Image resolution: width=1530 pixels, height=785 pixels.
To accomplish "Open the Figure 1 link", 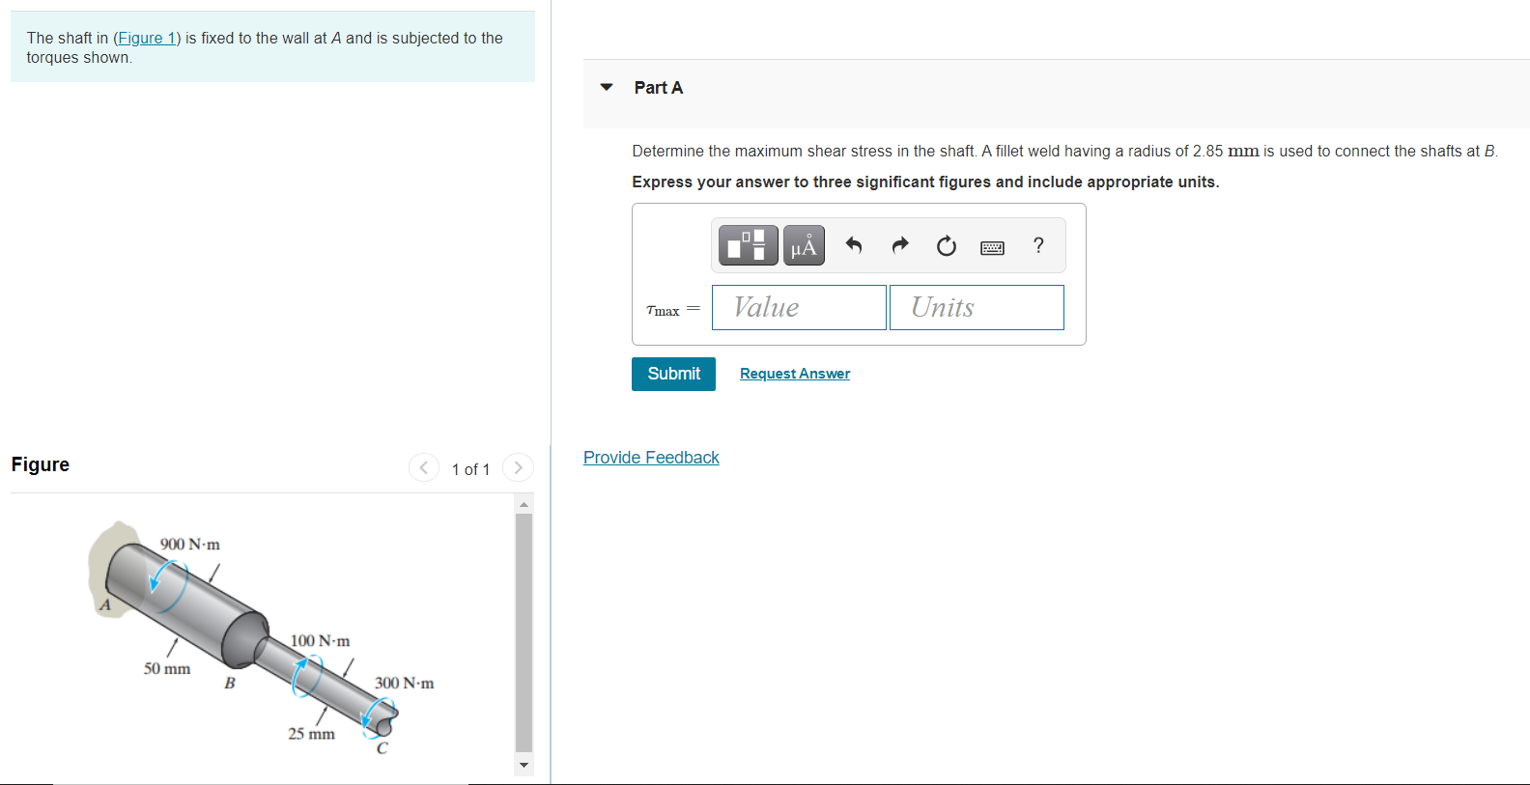I will click(x=147, y=38).
